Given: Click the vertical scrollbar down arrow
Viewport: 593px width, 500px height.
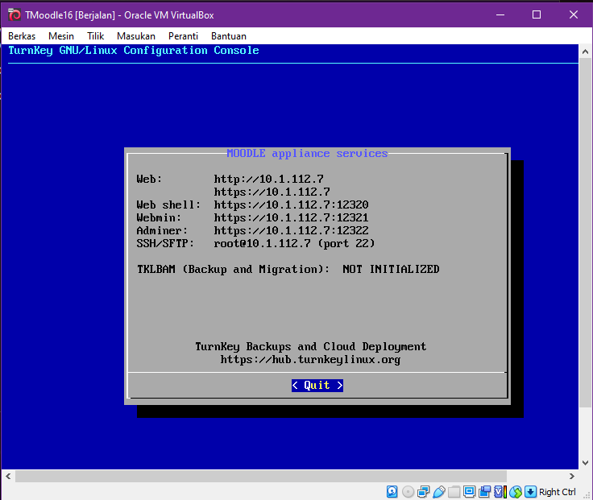Looking at the screenshot, I should click(x=586, y=463).
